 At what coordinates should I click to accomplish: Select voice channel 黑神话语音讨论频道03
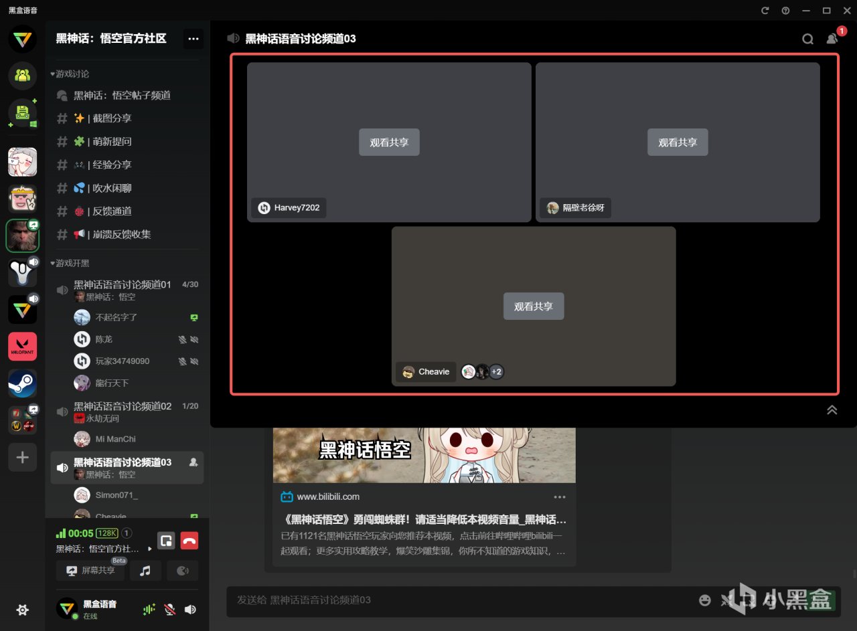click(127, 468)
